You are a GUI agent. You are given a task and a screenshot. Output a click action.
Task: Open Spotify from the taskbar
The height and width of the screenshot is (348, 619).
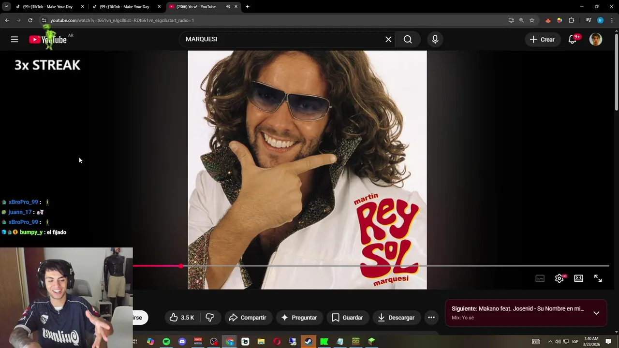pyautogui.click(x=166, y=342)
